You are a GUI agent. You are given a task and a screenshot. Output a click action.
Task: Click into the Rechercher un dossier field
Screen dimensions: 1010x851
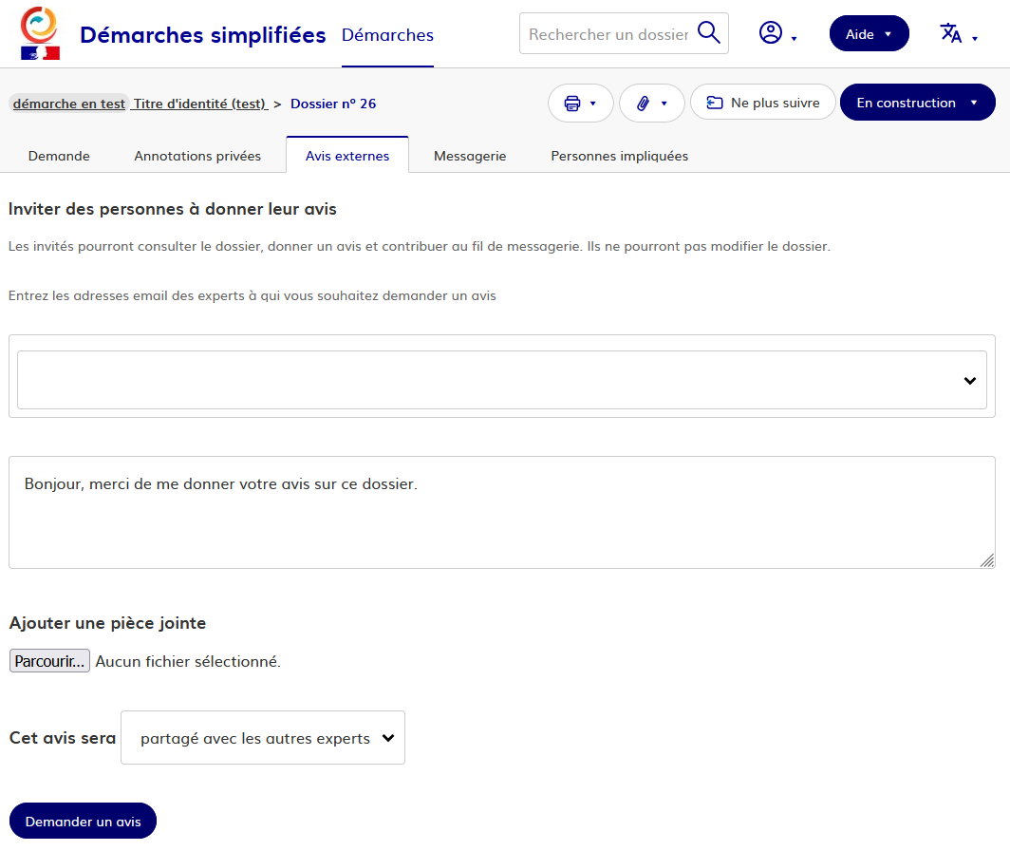point(608,34)
